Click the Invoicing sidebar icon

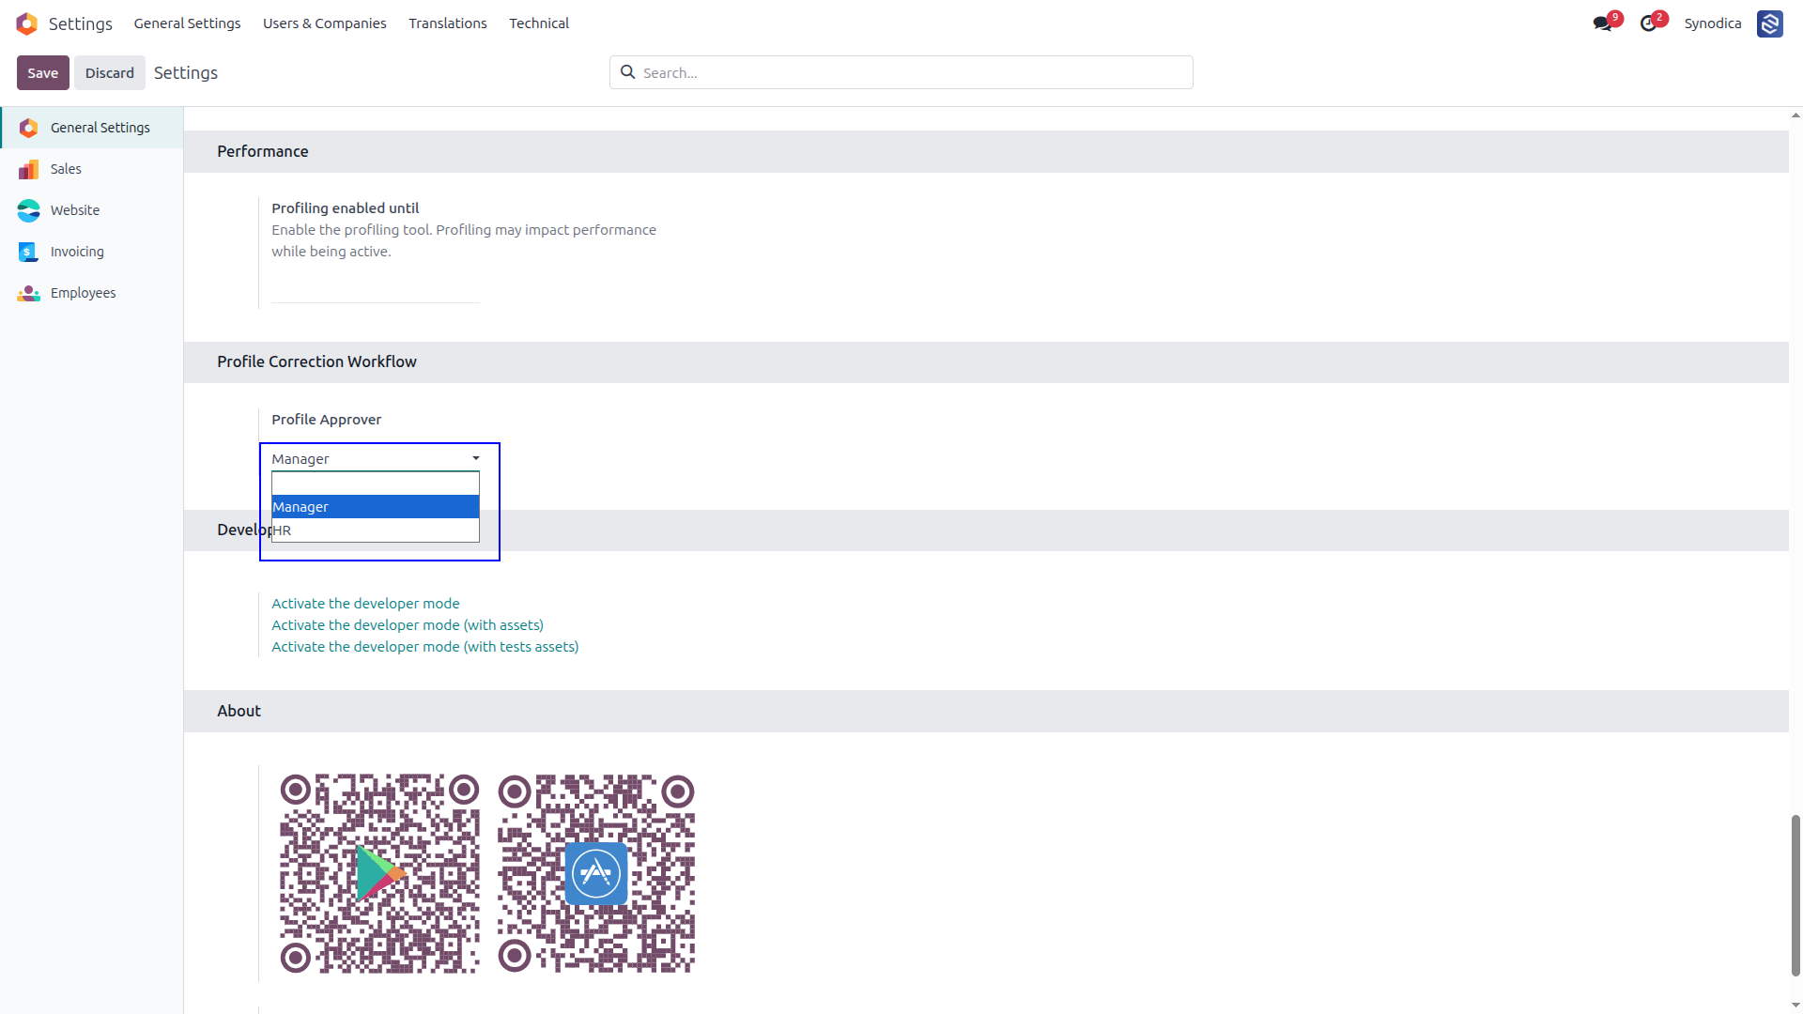click(x=28, y=252)
